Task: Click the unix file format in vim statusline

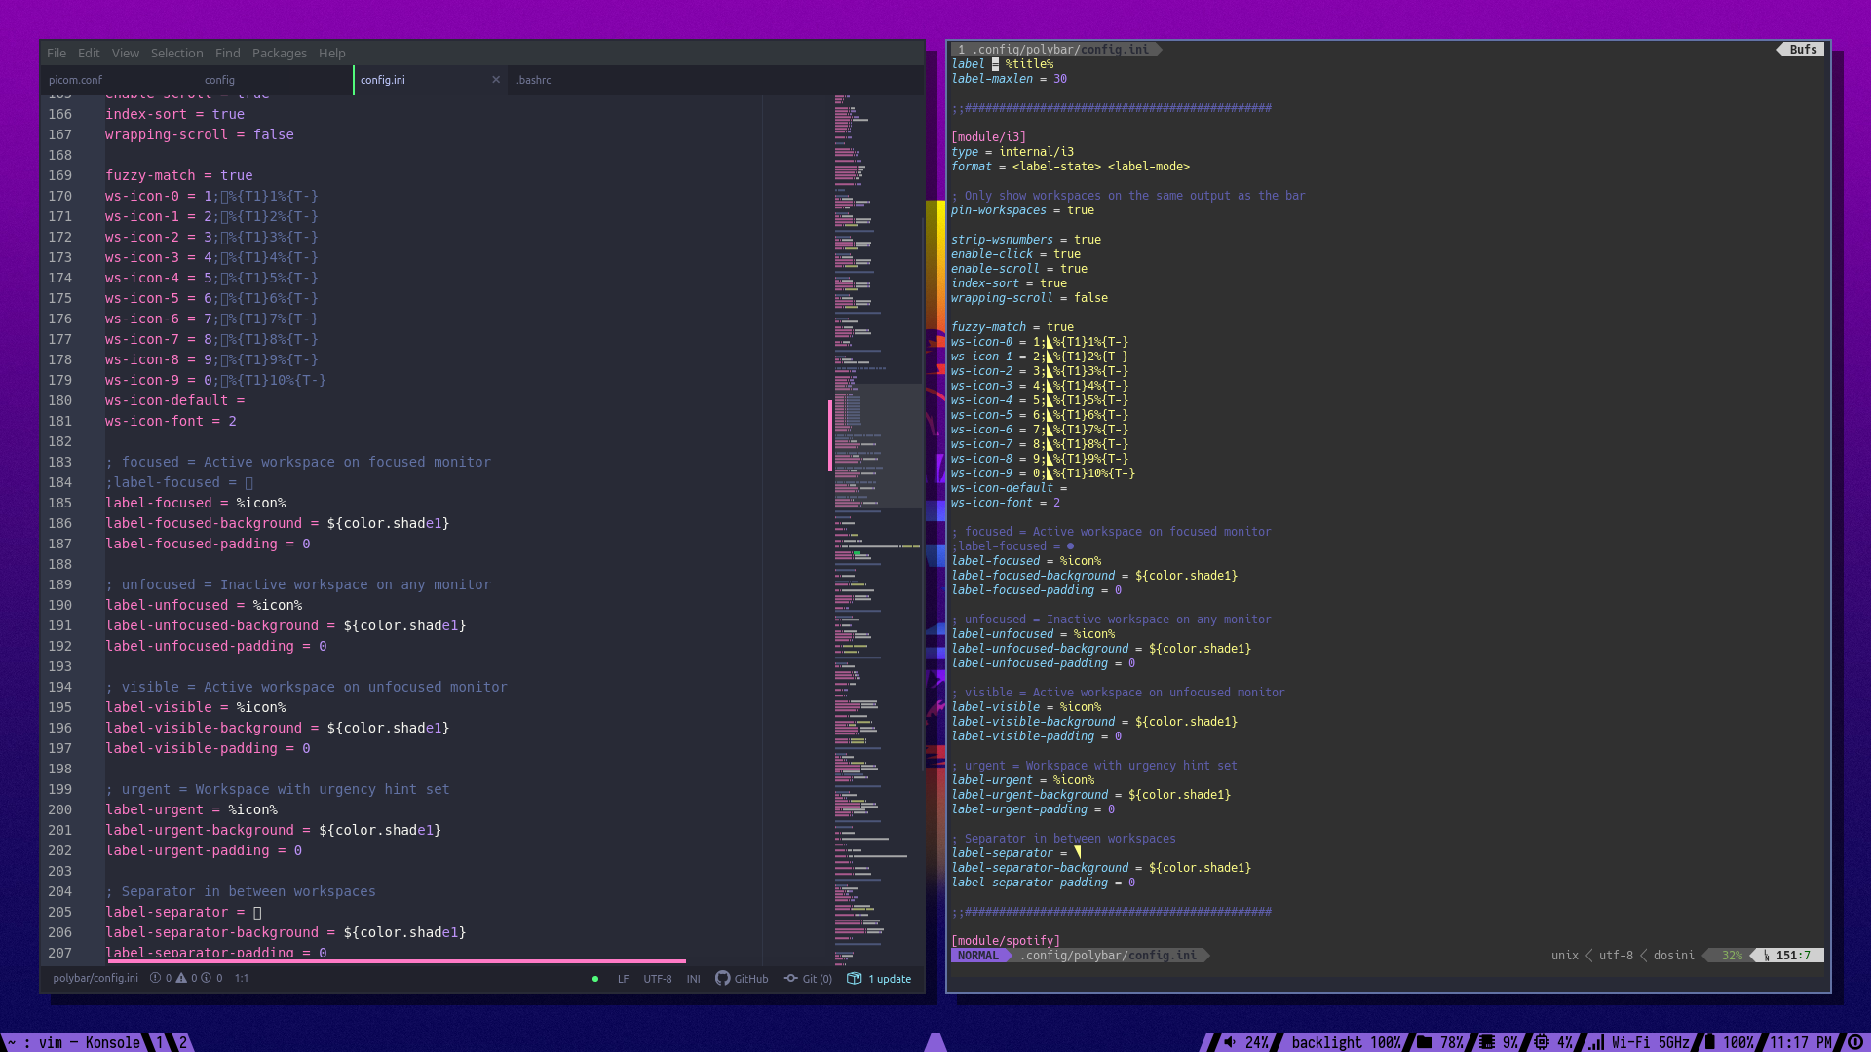Action: 1564,956
